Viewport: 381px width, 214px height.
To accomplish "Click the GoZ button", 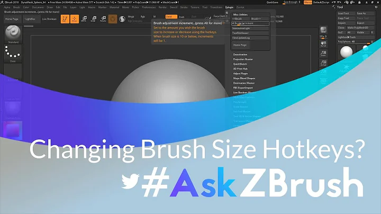I will point(341,32).
